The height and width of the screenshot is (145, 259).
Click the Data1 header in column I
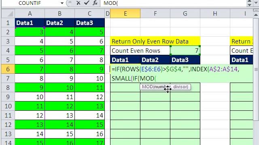[242, 60]
